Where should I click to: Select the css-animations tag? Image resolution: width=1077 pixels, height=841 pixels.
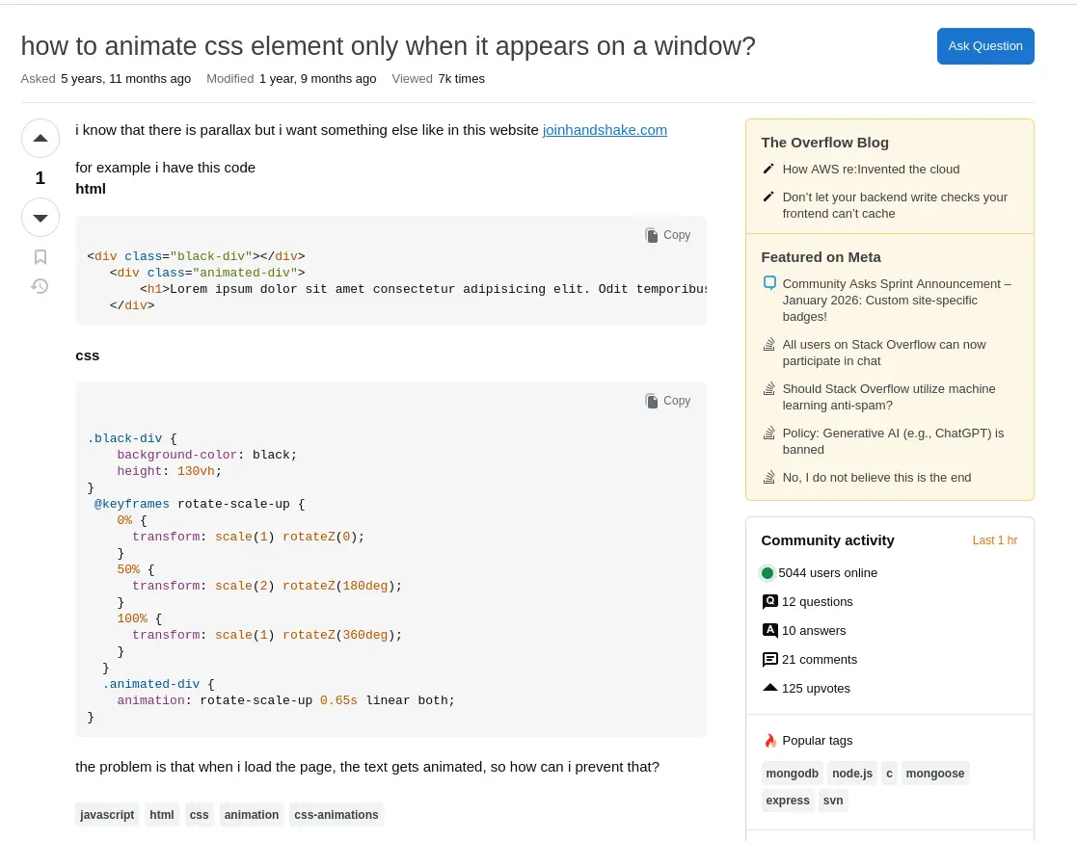coord(336,814)
